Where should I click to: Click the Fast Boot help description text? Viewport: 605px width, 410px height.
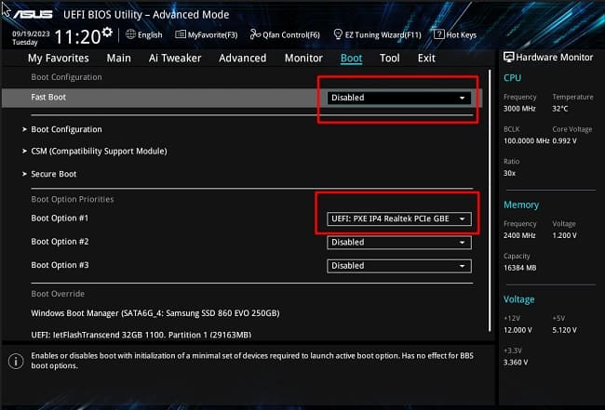(x=252, y=361)
